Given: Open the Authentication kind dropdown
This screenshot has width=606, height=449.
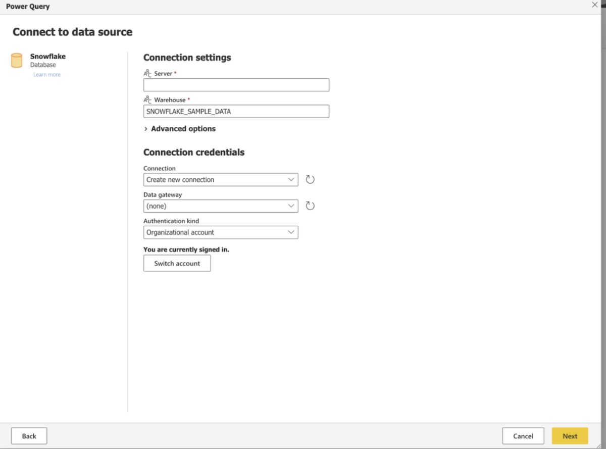Looking at the screenshot, I should click(221, 232).
